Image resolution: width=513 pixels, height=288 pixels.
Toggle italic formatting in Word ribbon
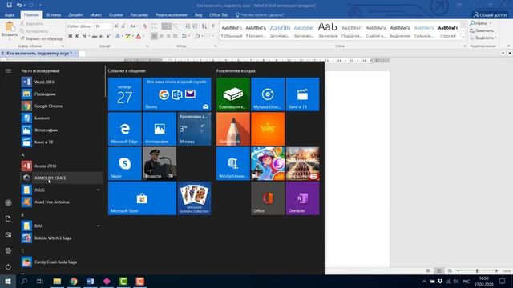tap(77, 36)
